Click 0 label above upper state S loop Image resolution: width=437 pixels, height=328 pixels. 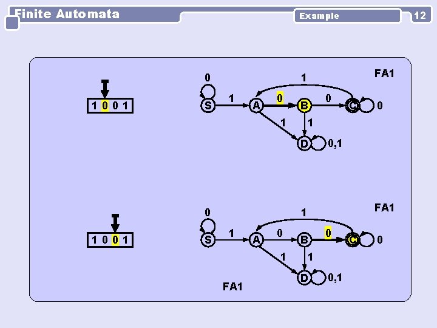tap(208, 78)
